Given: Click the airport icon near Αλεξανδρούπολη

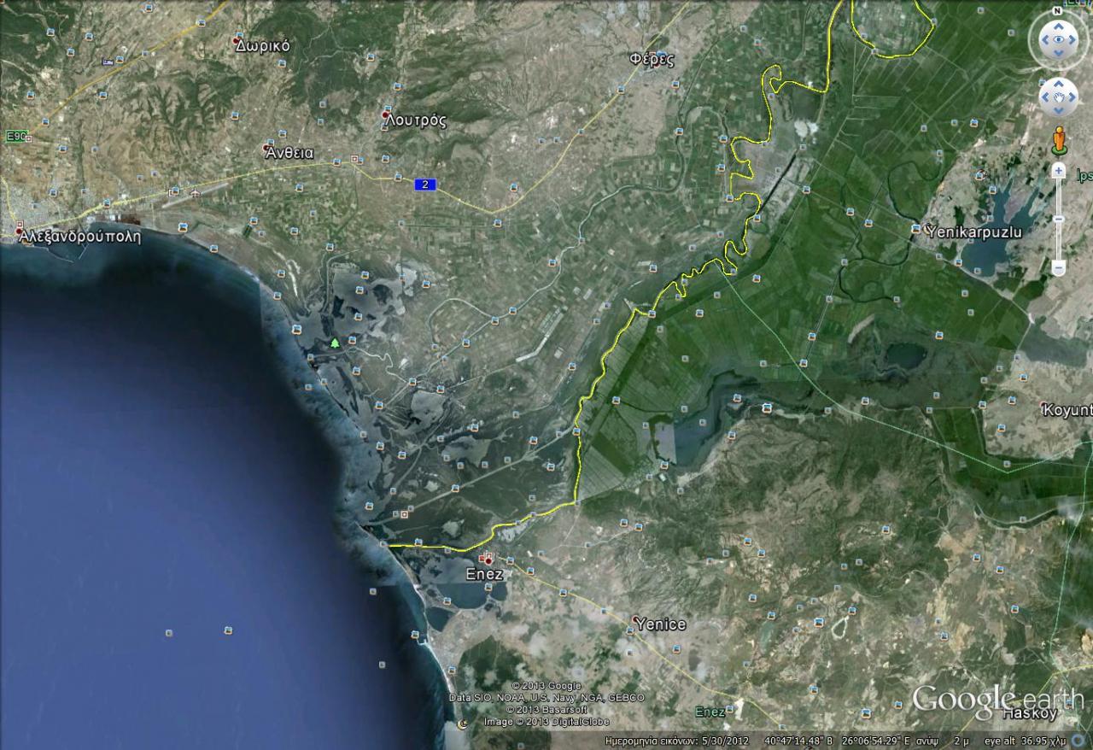Looking at the screenshot, I should click(196, 194).
